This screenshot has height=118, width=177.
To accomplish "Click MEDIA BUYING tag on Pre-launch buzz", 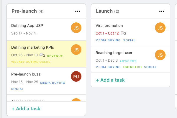I will (x=53, y=83).
